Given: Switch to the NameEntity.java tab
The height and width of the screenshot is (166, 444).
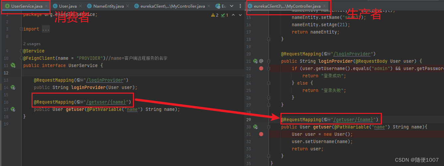Looking at the screenshot, I should point(108,6).
